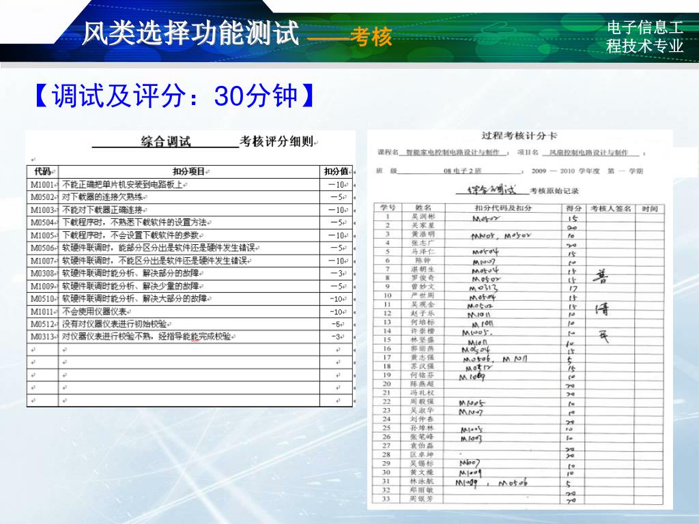Click the code cell "M0504" in left table
Image resolution: width=699 pixels, height=524 pixels.
[x=42, y=222]
